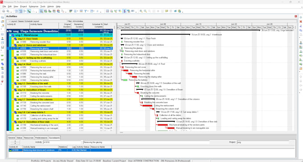The width and height of the screenshot is (303, 162).
Task: Click the Zoom Out magnifier icon
Action: (x=145, y=11)
